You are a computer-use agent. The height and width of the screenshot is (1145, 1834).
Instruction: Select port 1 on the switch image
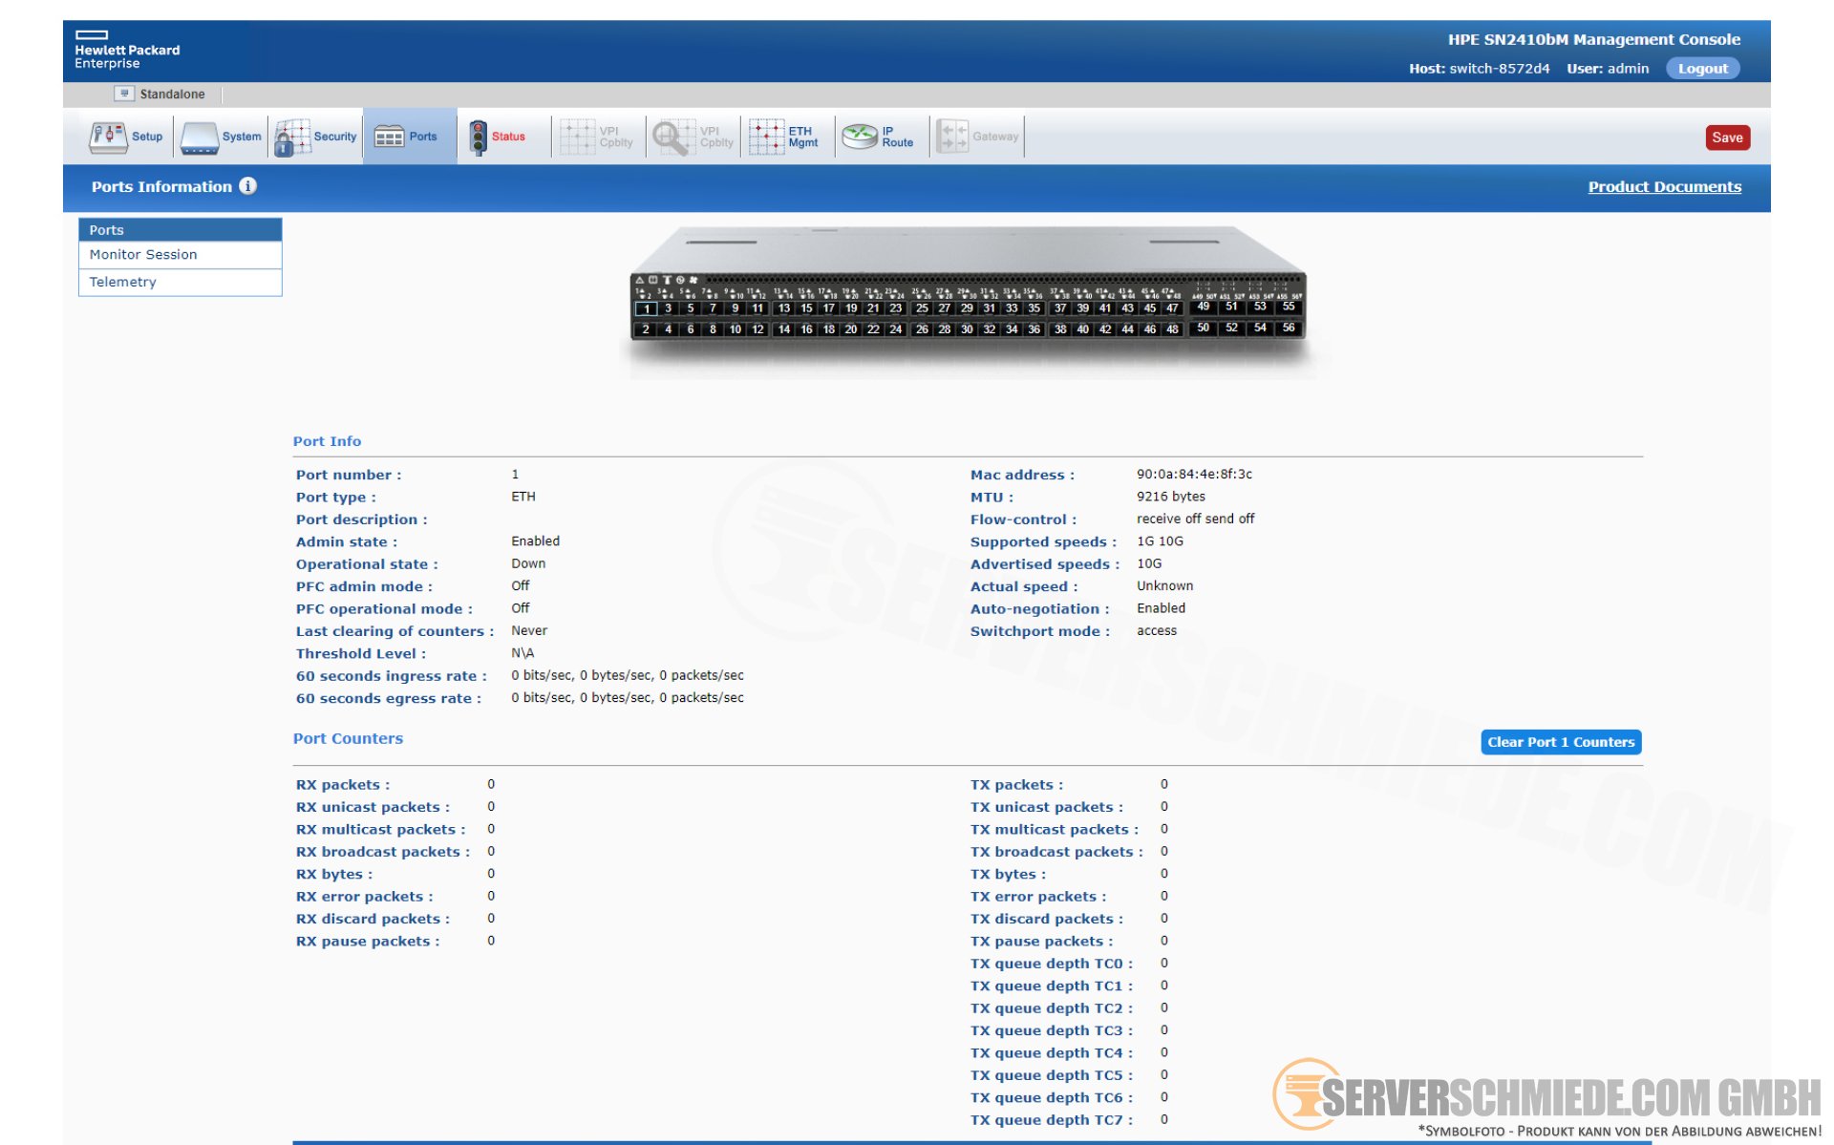(x=647, y=308)
